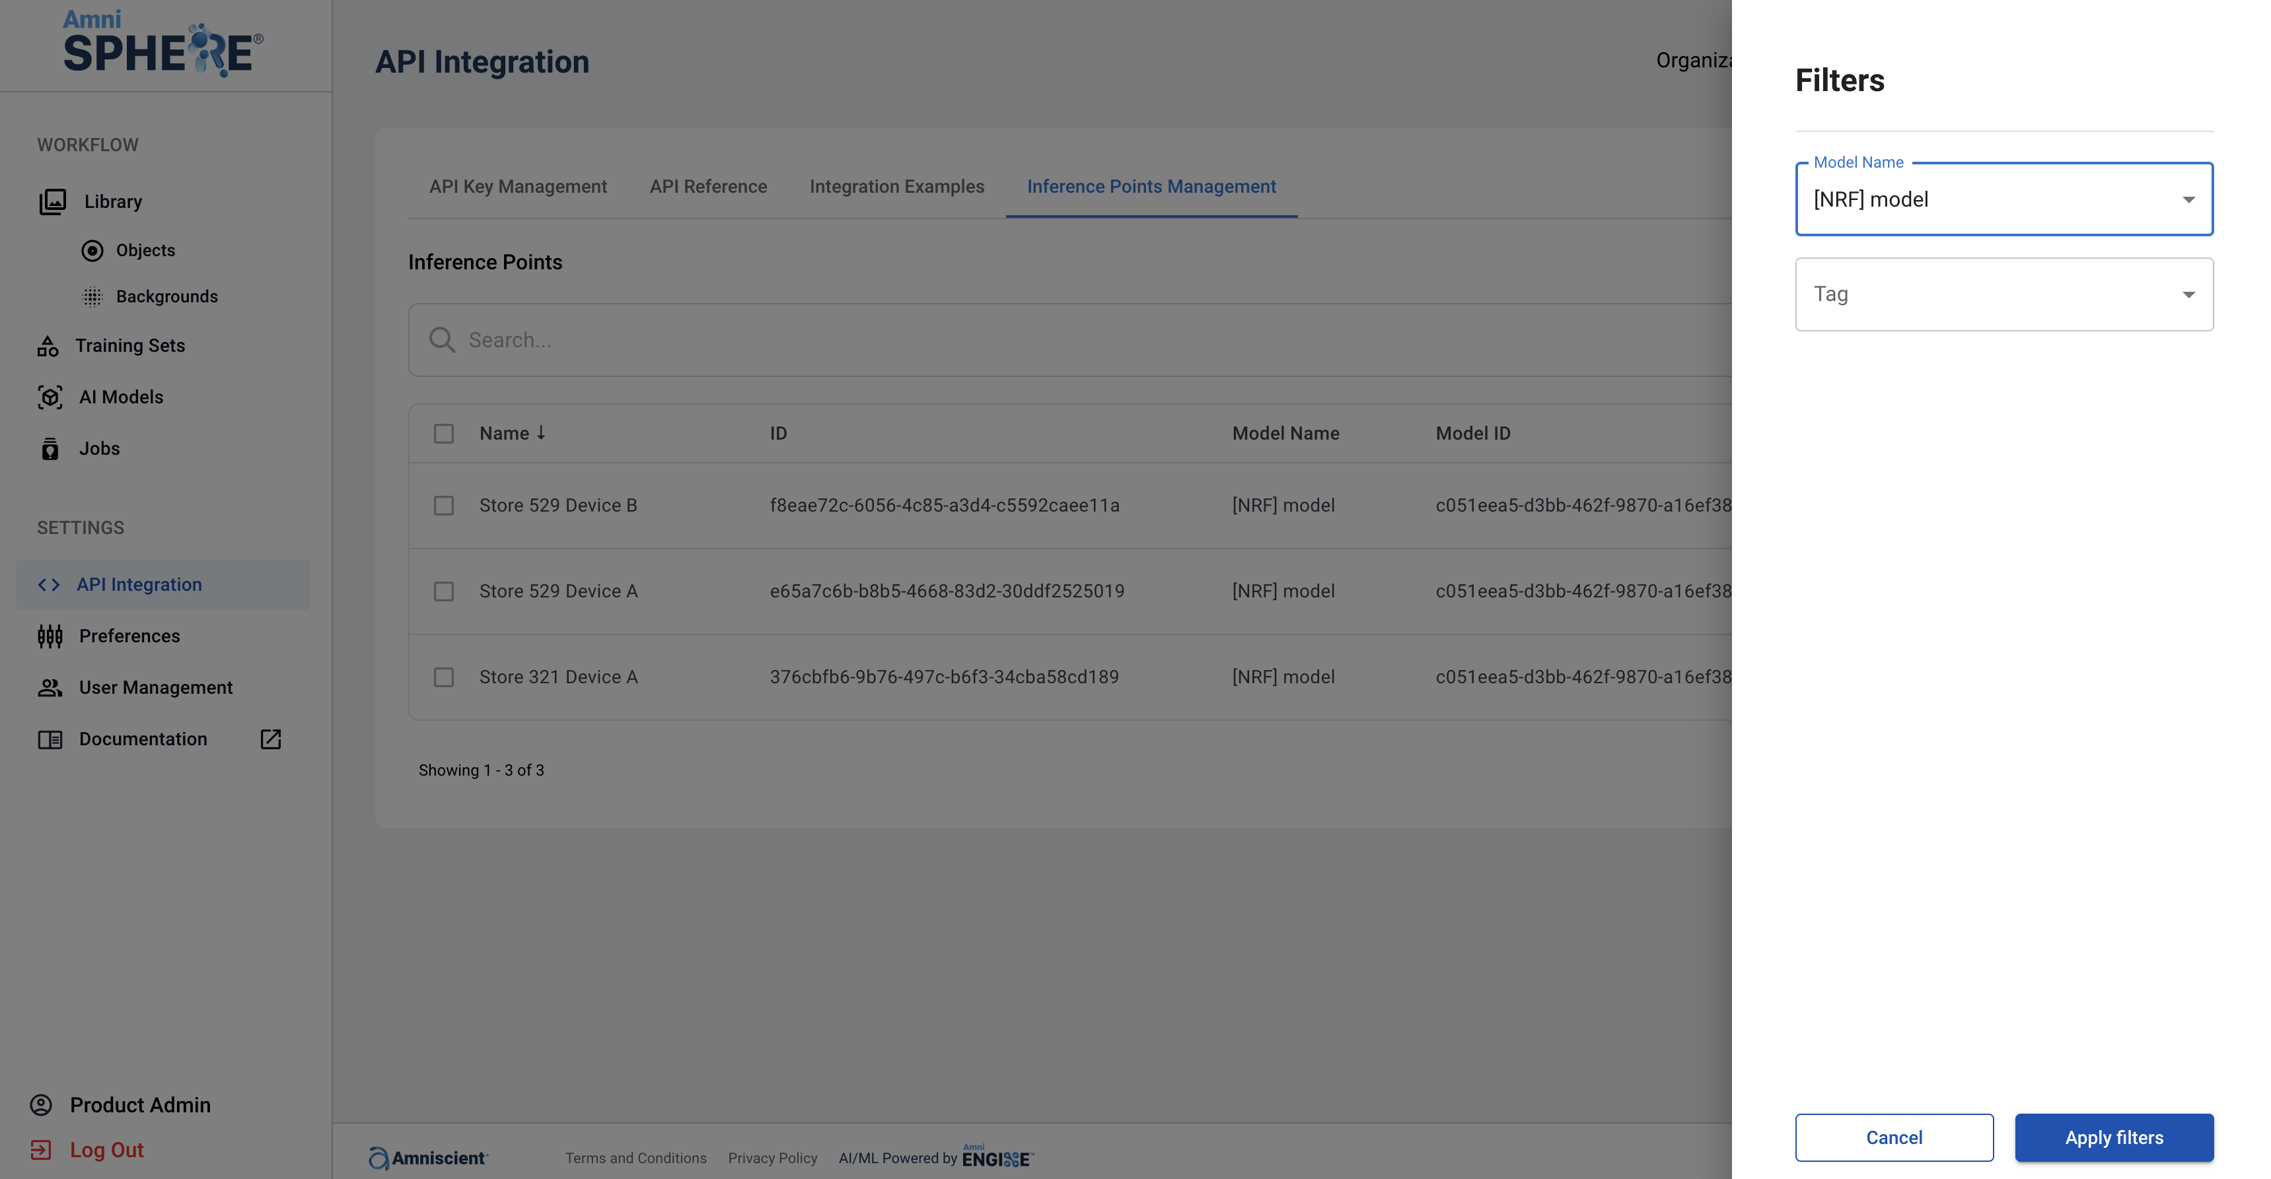Click the Cancel button
This screenshot has height=1179, width=2271.
pos(1894,1137)
